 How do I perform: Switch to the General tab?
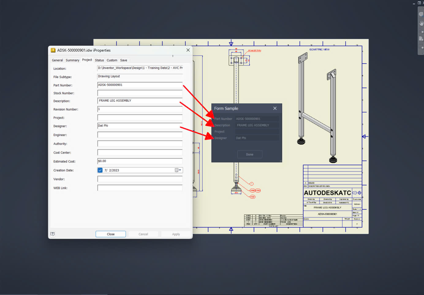[x=57, y=60]
